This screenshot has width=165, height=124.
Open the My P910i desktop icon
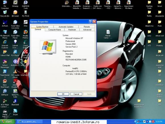click(26, 14)
